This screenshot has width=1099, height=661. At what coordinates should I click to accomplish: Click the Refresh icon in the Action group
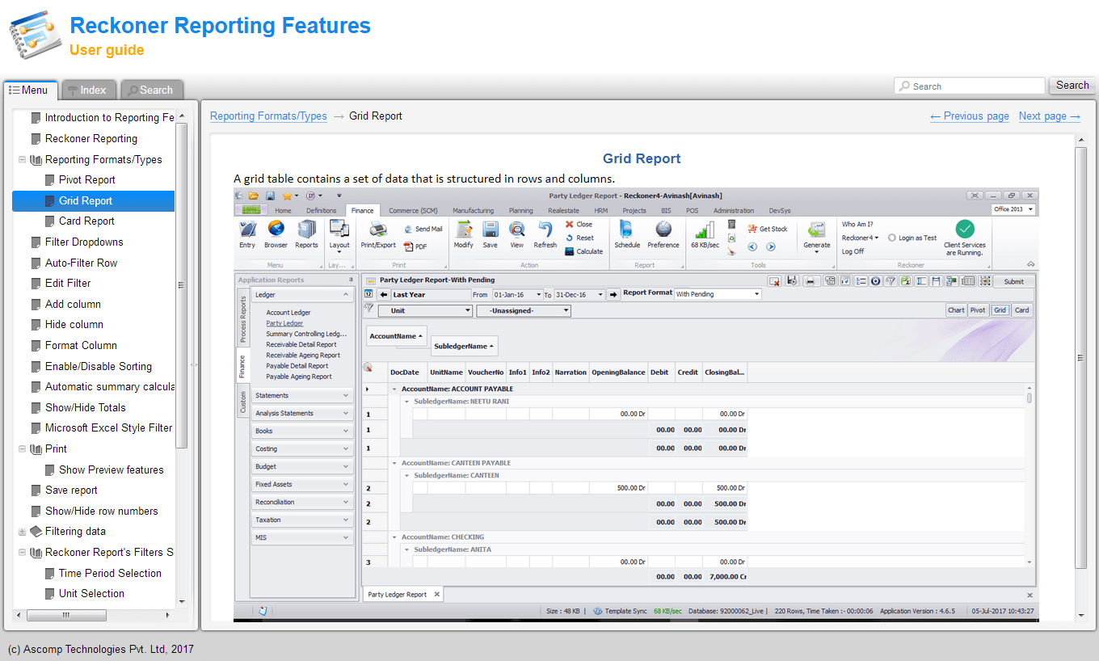(x=545, y=234)
